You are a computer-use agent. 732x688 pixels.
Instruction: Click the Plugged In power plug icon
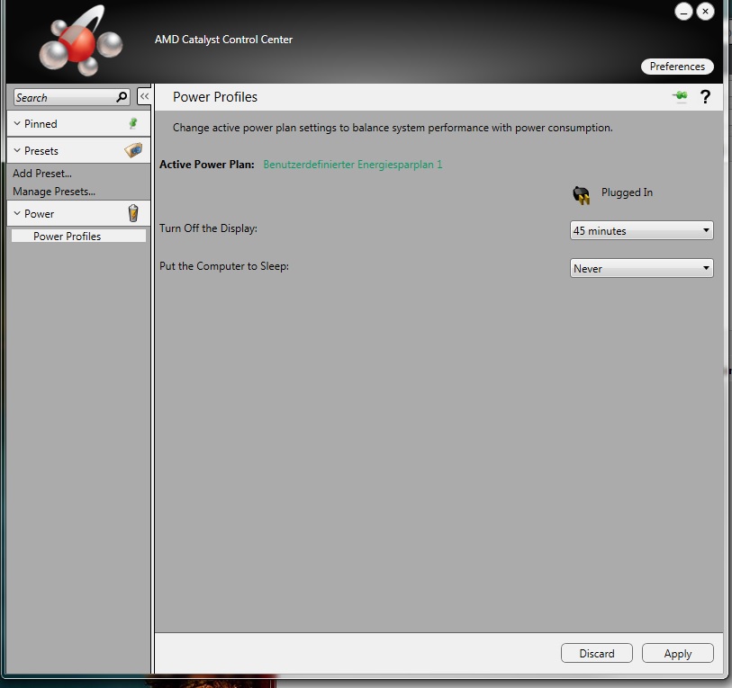pyautogui.click(x=582, y=194)
